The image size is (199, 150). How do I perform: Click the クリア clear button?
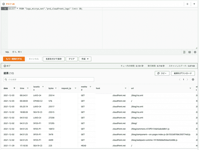pos(72,59)
